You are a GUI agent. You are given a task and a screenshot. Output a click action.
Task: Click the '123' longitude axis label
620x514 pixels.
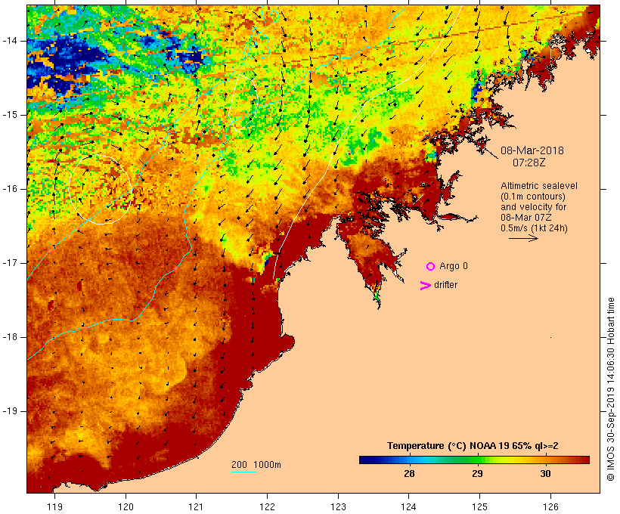[x=338, y=507]
